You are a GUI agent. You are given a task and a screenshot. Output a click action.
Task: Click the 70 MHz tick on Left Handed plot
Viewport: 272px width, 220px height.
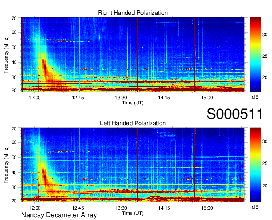coord(14,129)
